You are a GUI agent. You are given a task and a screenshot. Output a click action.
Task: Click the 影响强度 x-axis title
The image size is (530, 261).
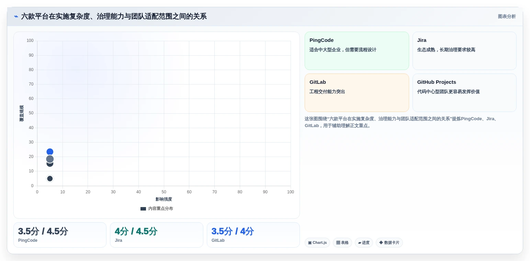(x=164, y=199)
